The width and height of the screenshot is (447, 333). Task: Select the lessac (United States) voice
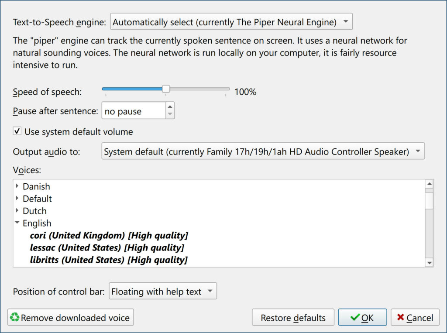point(107,248)
